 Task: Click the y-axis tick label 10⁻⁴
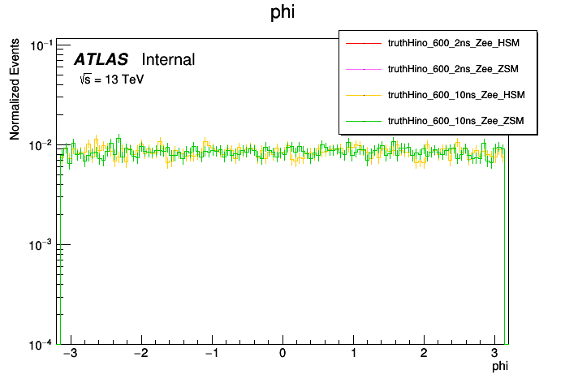coord(41,344)
